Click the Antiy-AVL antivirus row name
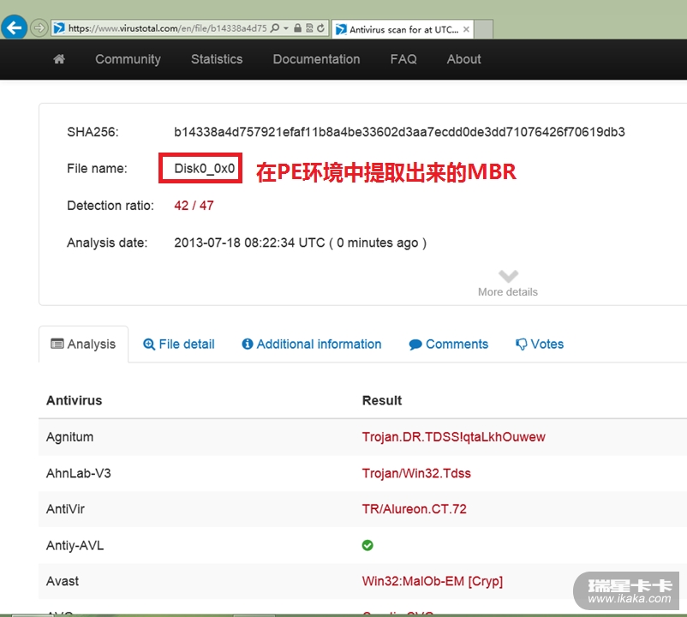This screenshot has width=687, height=617. point(75,546)
